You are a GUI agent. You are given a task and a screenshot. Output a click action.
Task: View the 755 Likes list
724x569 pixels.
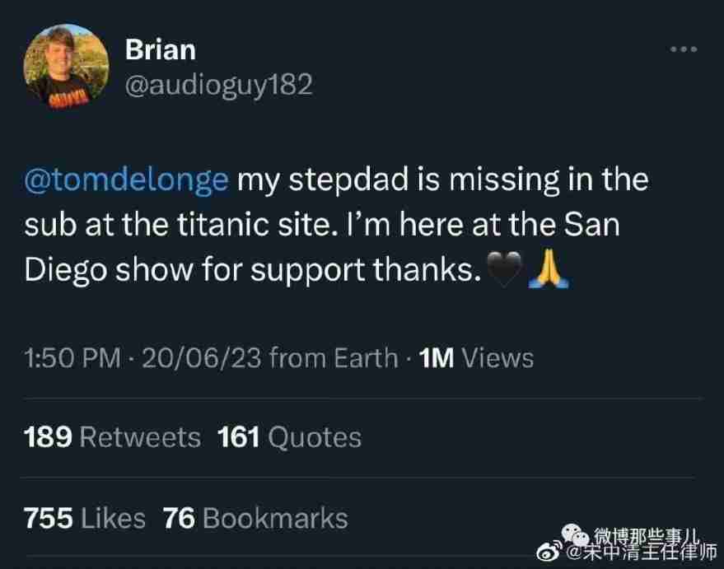85,518
